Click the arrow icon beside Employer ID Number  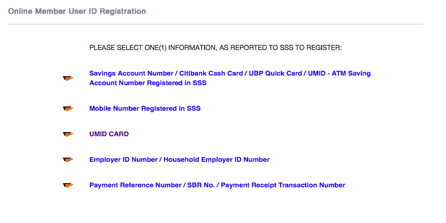[68, 160]
